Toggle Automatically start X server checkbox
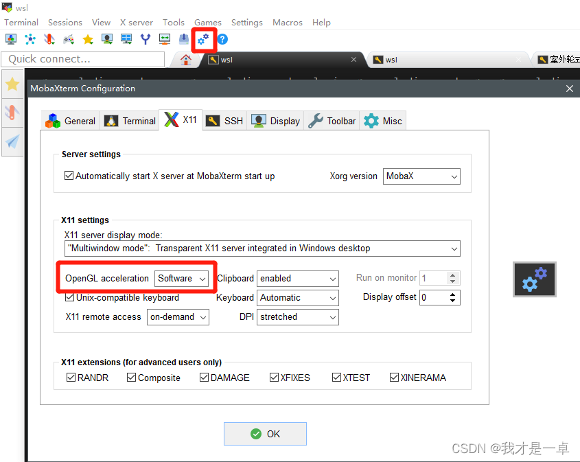Screen dimensions: 580x462 (x=69, y=175)
